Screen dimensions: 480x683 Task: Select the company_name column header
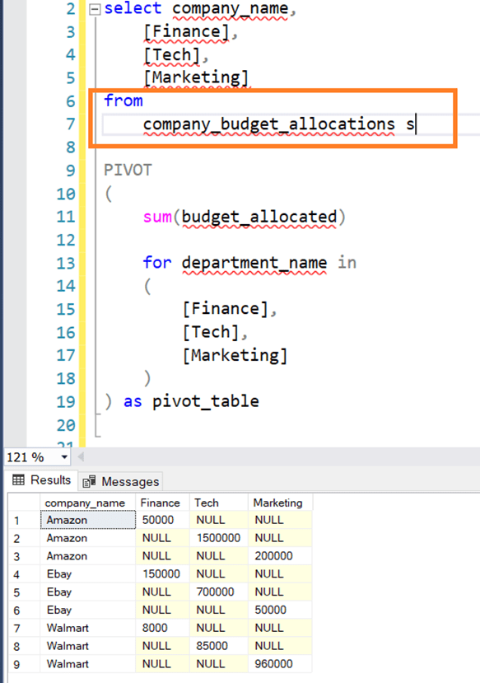[x=87, y=503]
